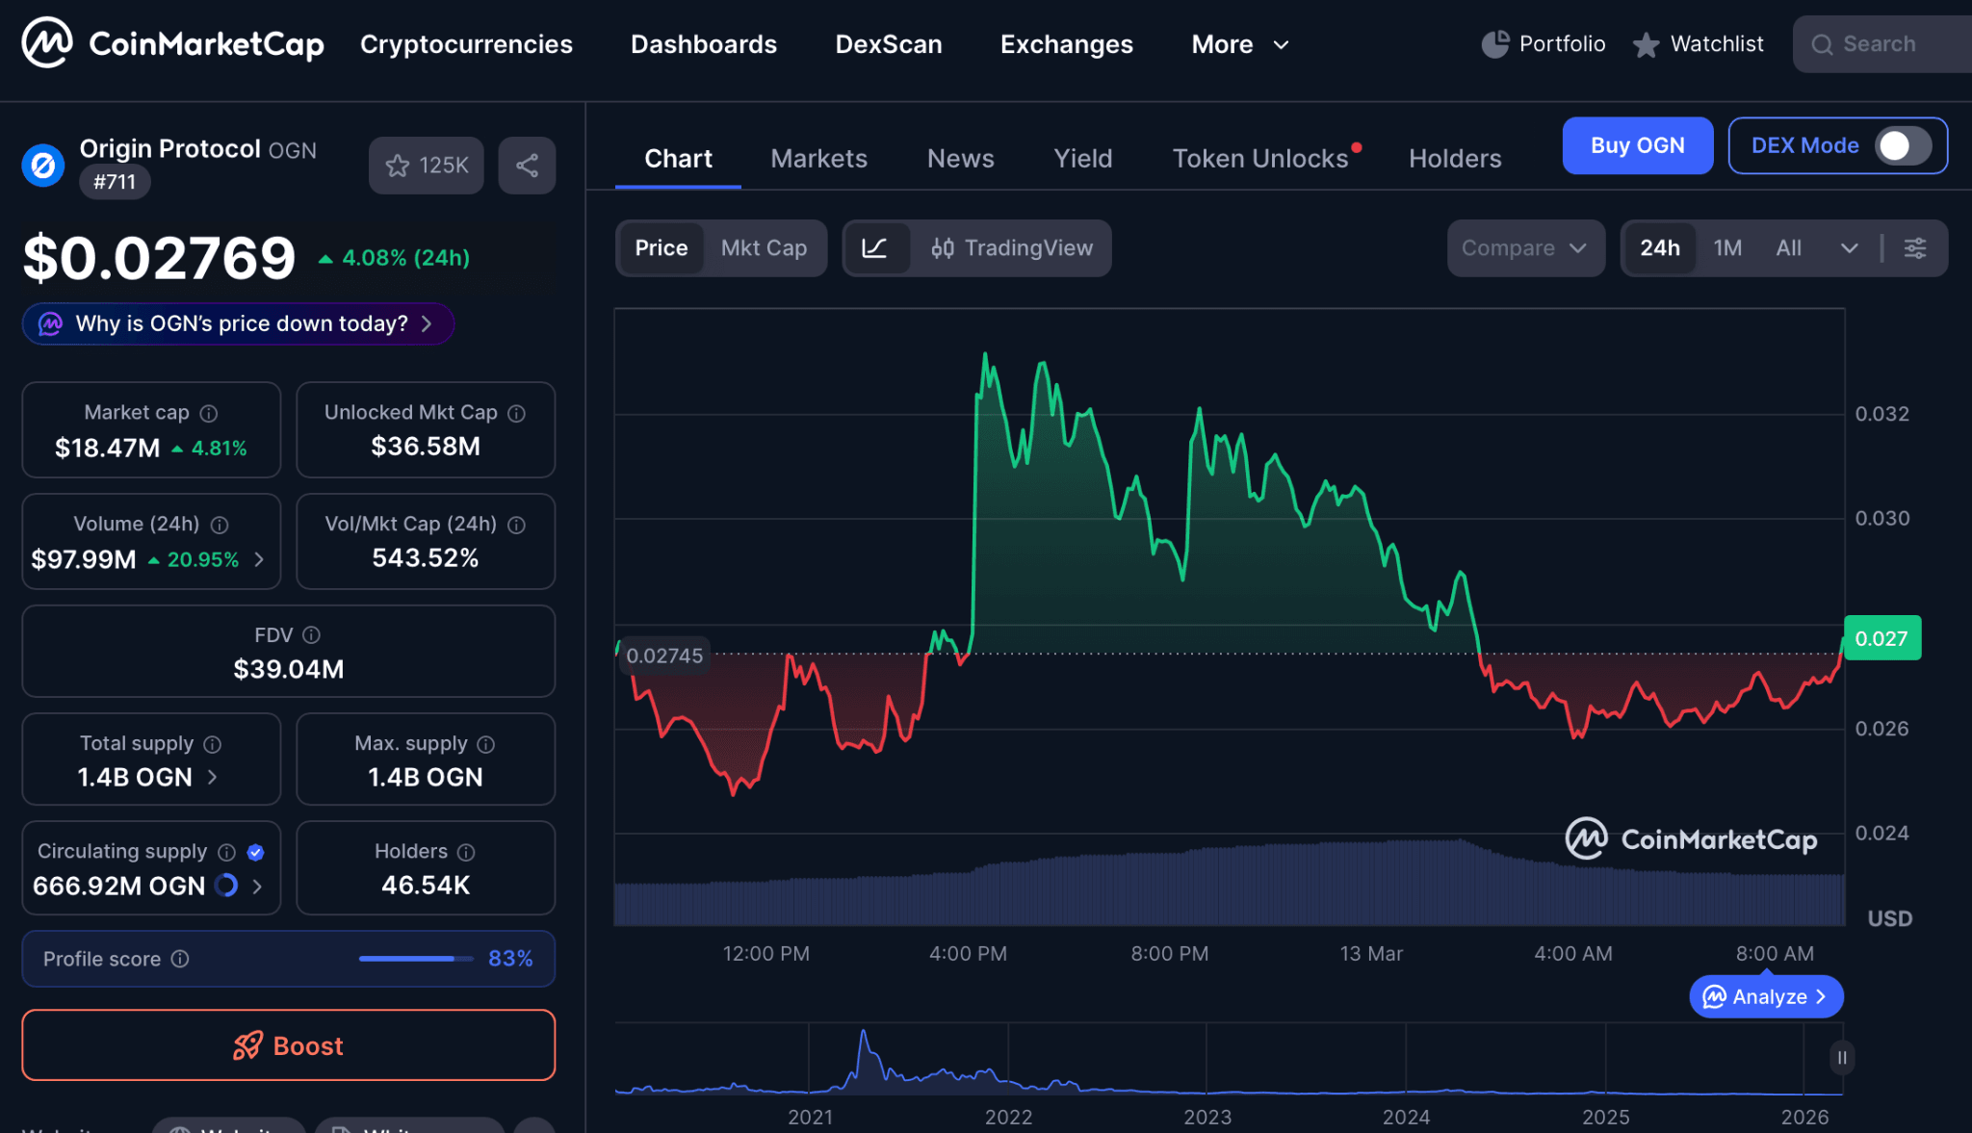Open the Exchanges menu item

(1066, 44)
